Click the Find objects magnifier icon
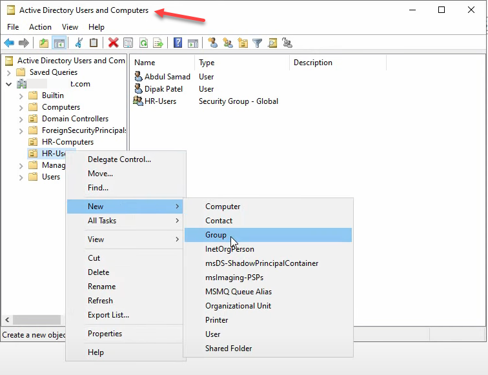Viewport: 488px width, 375px height. pyautogui.click(x=272, y=43)
